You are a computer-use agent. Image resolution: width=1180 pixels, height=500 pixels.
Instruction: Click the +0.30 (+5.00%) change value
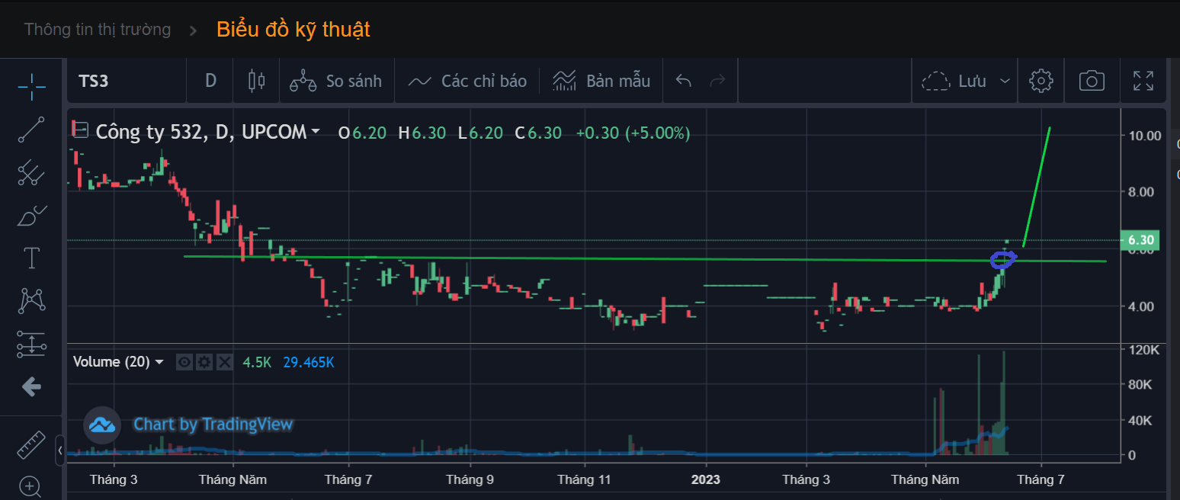[633, 133]
